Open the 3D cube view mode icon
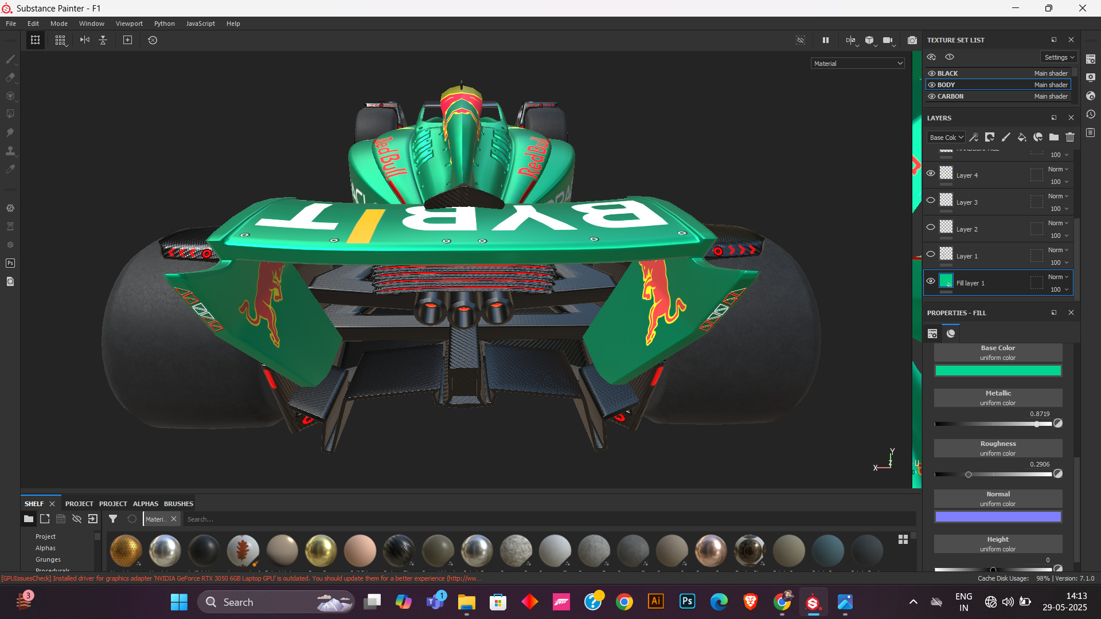 [x=869, y=40]
